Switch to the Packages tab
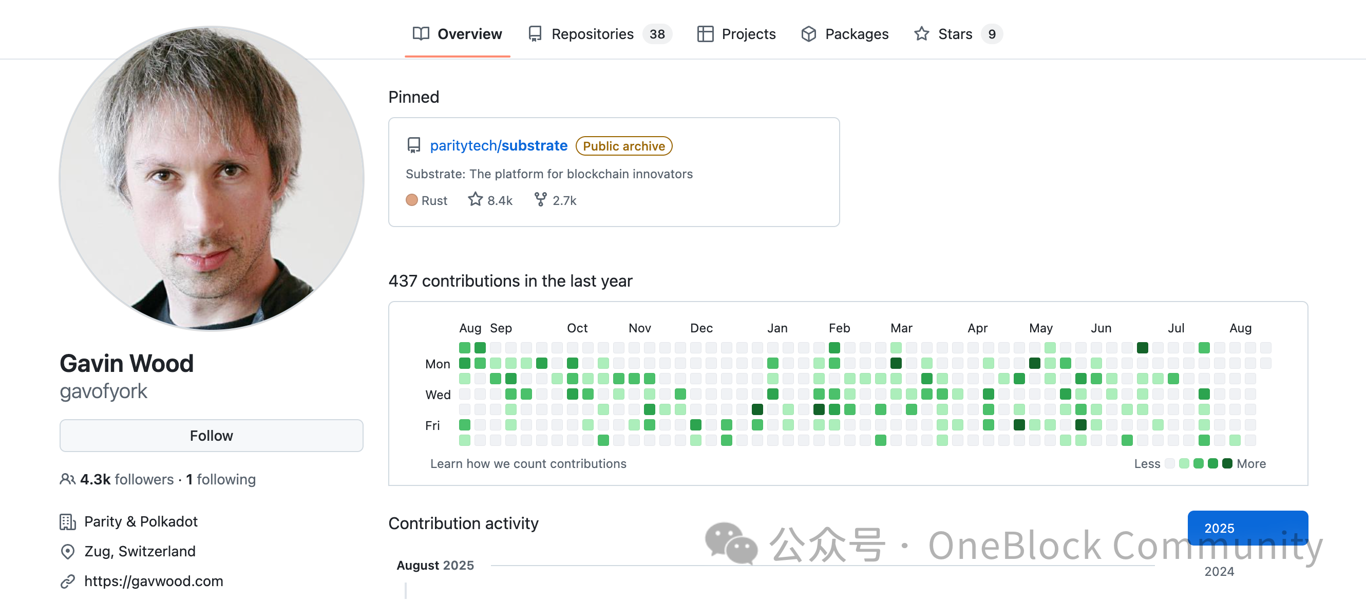Viewport: 1366px width, 600px height. tap(857, 34)
